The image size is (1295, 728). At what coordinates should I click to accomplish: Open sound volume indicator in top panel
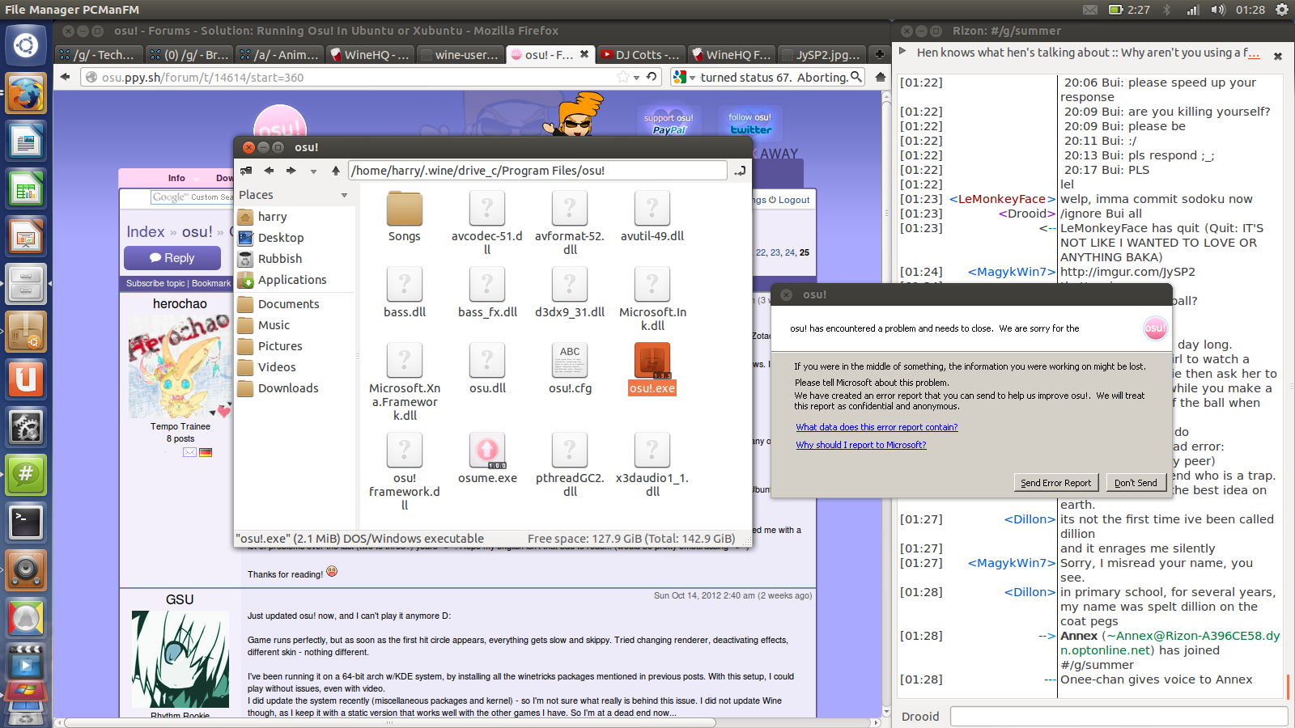pyautogui.click(x=1218, y=10)
